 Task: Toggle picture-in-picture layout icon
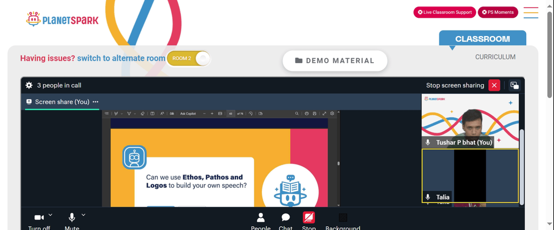click(x=515, y=85)
